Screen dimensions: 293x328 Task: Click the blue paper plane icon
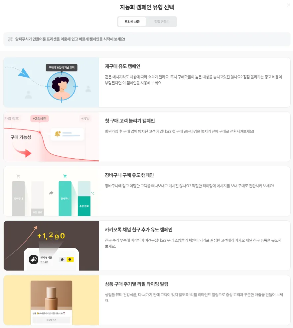coord(24,73)
